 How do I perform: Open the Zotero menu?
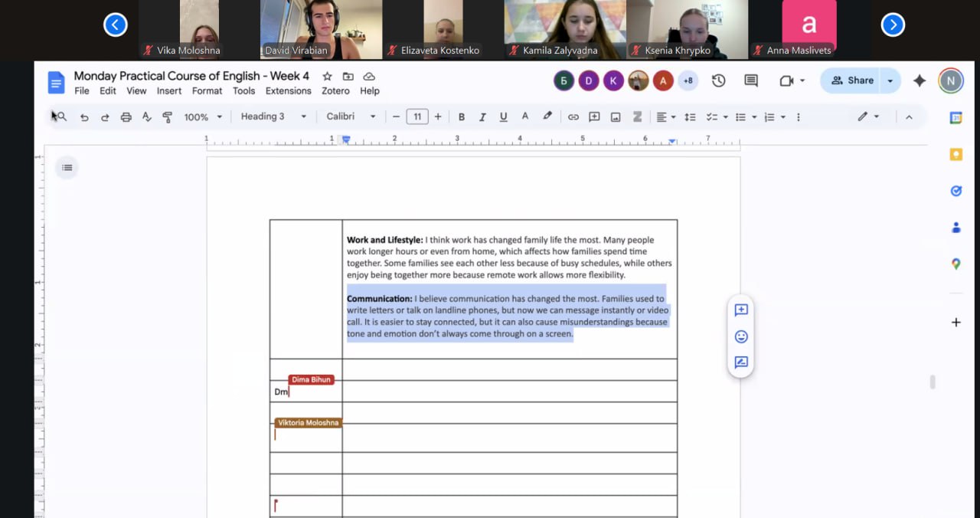(335, 90)
